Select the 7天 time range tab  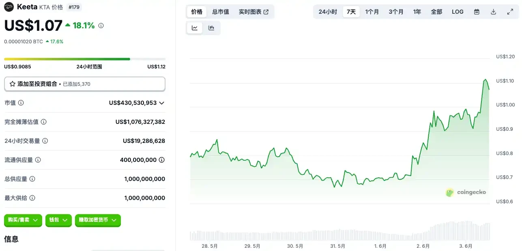351,12
